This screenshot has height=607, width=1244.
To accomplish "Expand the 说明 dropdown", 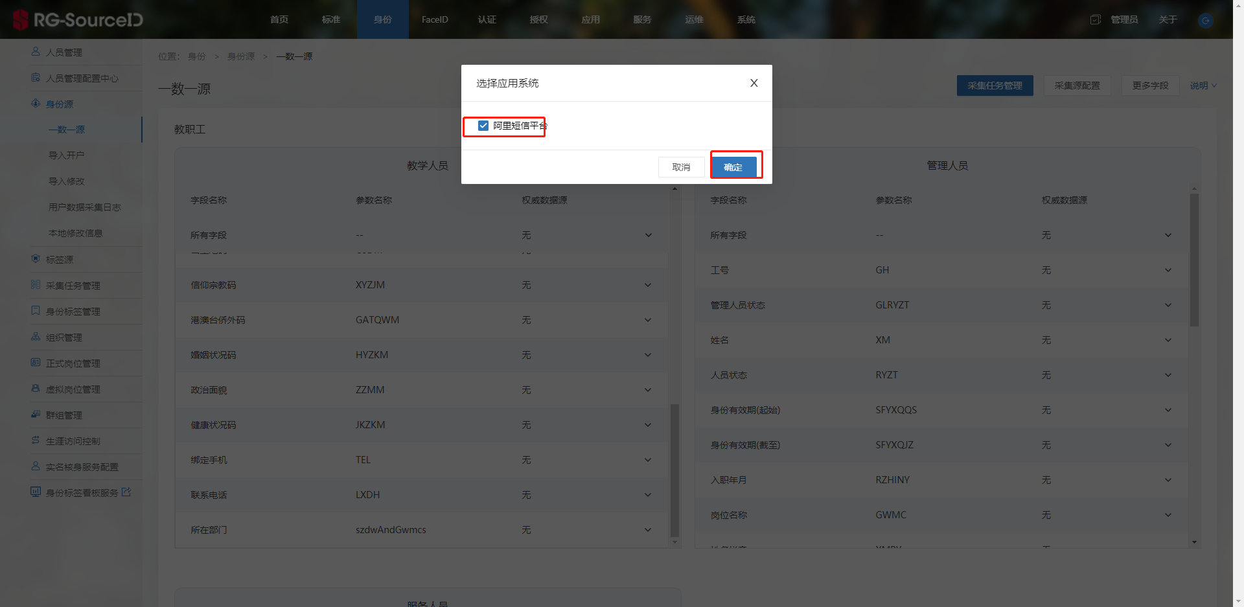I will coord(1203,86).
